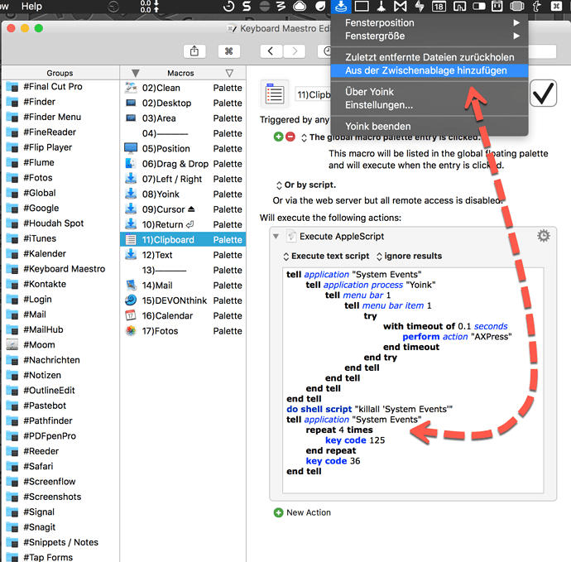The height and width of the screenshot is (562, 571).
Task: Go back with the left chevron button
Action: [x=271, y=51]
